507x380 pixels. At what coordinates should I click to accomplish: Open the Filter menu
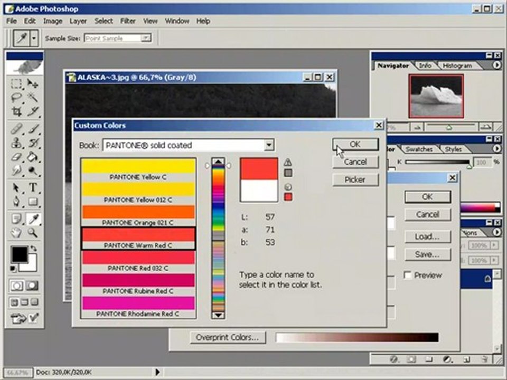click(x=128, y=21)
